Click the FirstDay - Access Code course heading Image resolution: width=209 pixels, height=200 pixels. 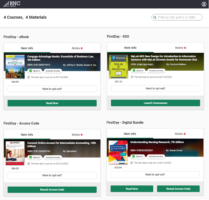click(21, 123)
